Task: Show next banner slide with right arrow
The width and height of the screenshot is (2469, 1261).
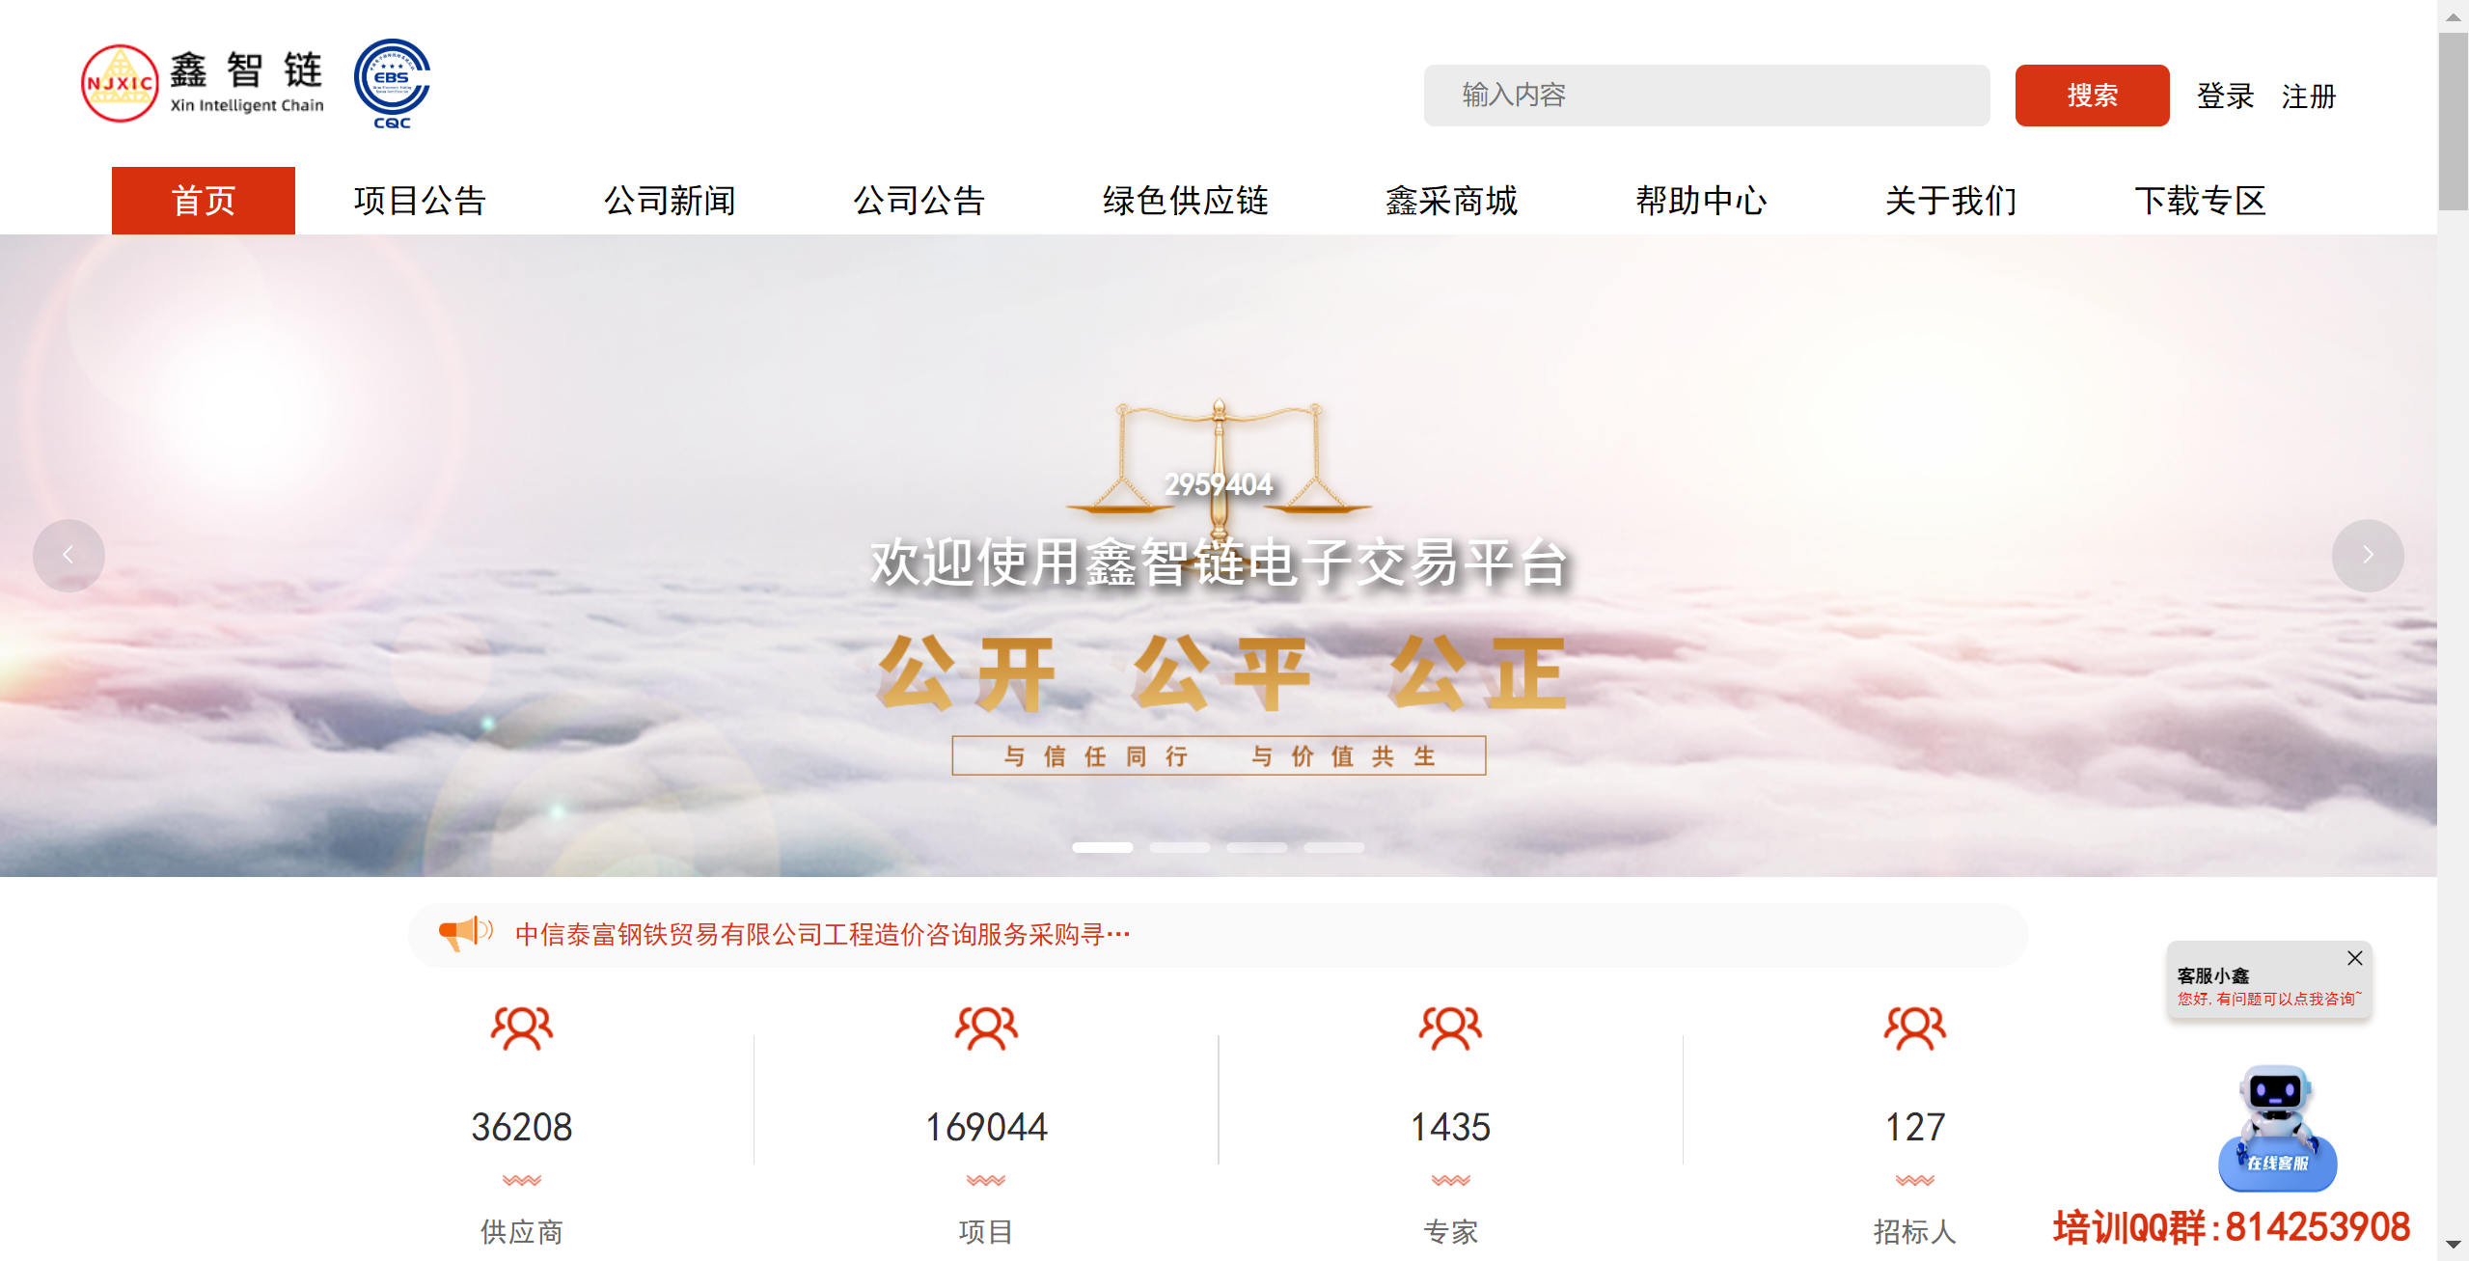Action: (x=2368, y=556)
